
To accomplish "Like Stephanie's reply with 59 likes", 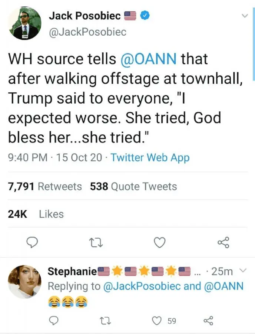I will (158, 320).
